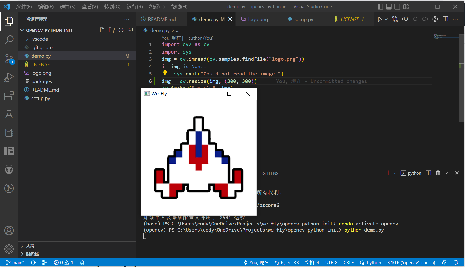Open the Search view in activity bar
Screen dimensions: 465x267
coord(9,40)
